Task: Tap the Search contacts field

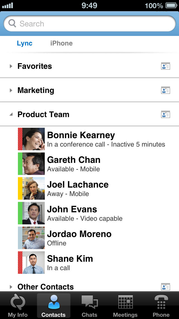Action: pyautogui.click(x=89, y=24)
